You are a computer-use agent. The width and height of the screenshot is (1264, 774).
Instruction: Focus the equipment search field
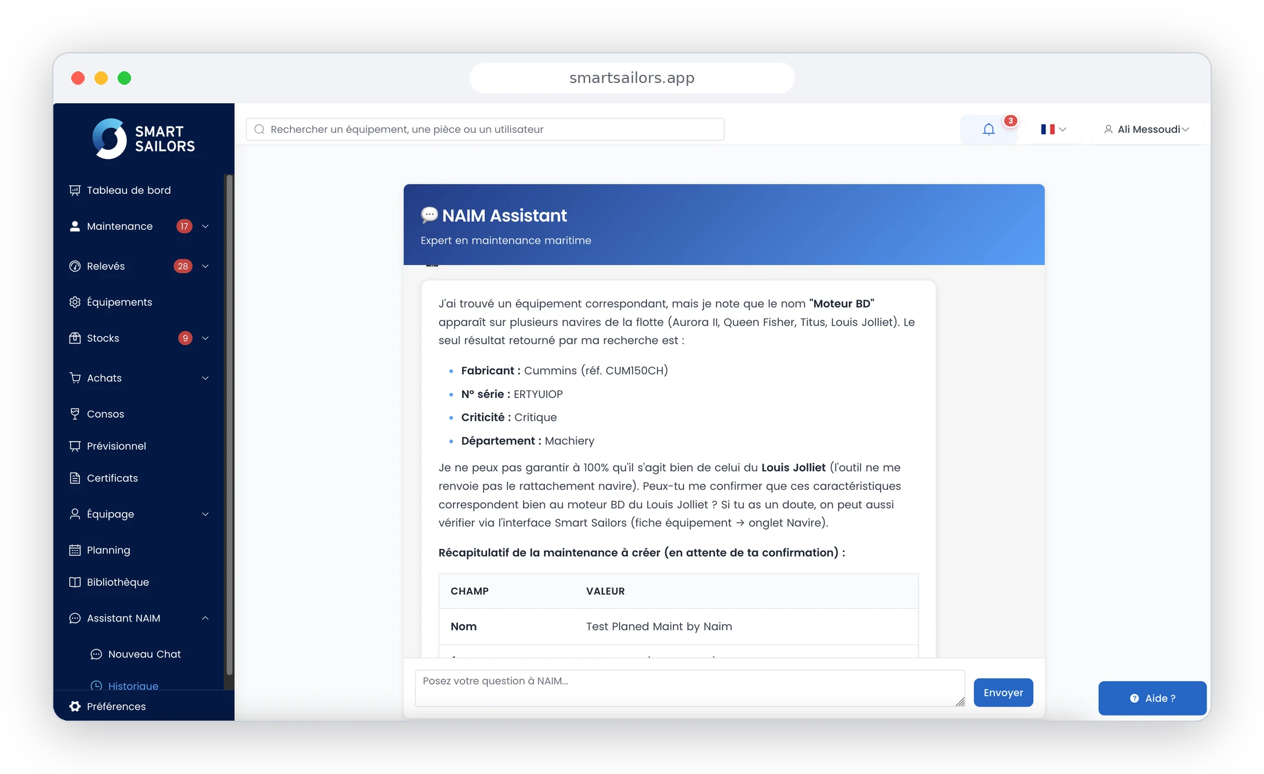pos(485,129)
